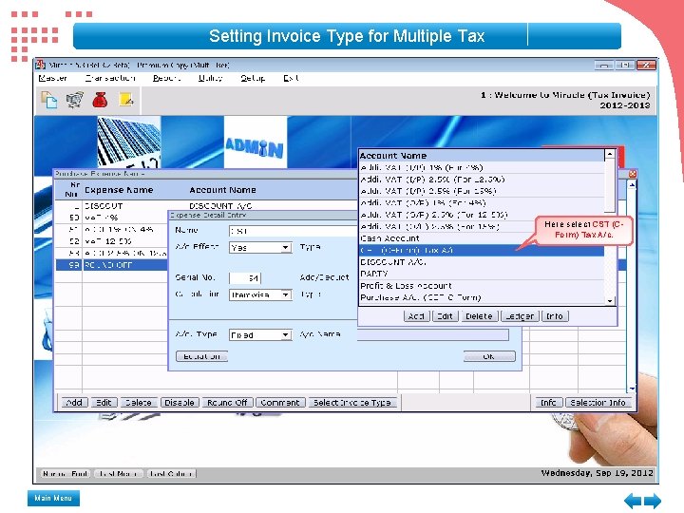Select ROUND OFF expense row
The height and width of the screenshot is (513, 684).
tap(112, 265)
